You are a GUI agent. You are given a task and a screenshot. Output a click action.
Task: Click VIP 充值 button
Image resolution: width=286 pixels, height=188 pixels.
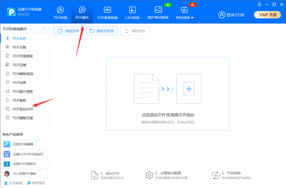coord(267,15)
